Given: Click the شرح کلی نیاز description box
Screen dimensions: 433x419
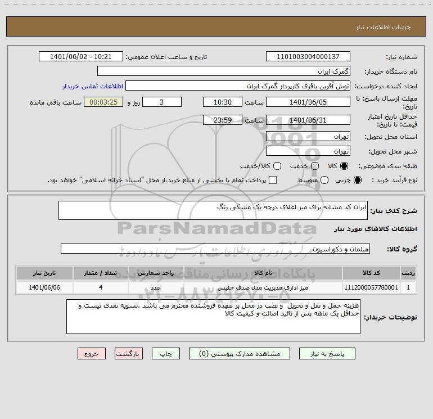Looking at the screenshot, I should pyautogui.click(x=213, y=210).
